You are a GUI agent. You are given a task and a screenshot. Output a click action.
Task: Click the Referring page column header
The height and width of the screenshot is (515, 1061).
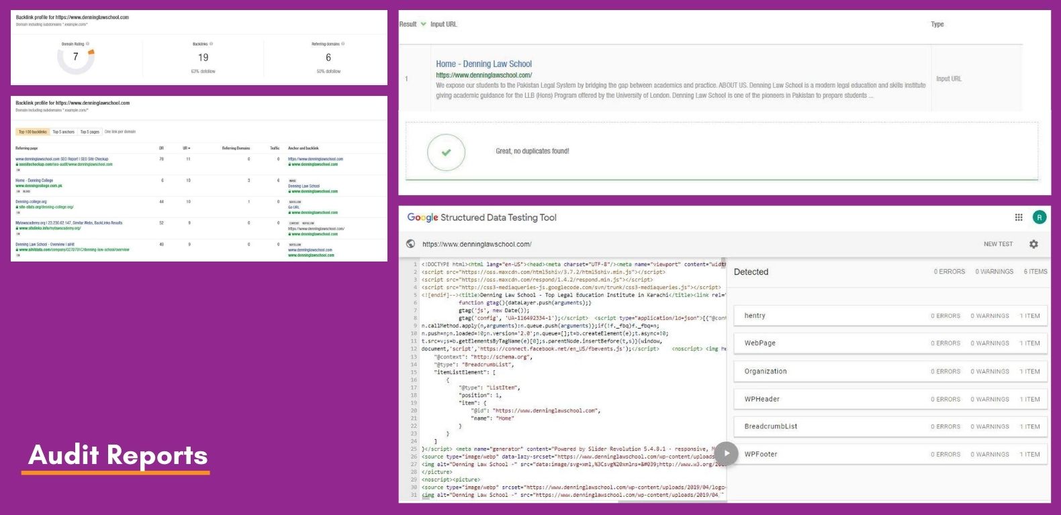click(27, 148)
